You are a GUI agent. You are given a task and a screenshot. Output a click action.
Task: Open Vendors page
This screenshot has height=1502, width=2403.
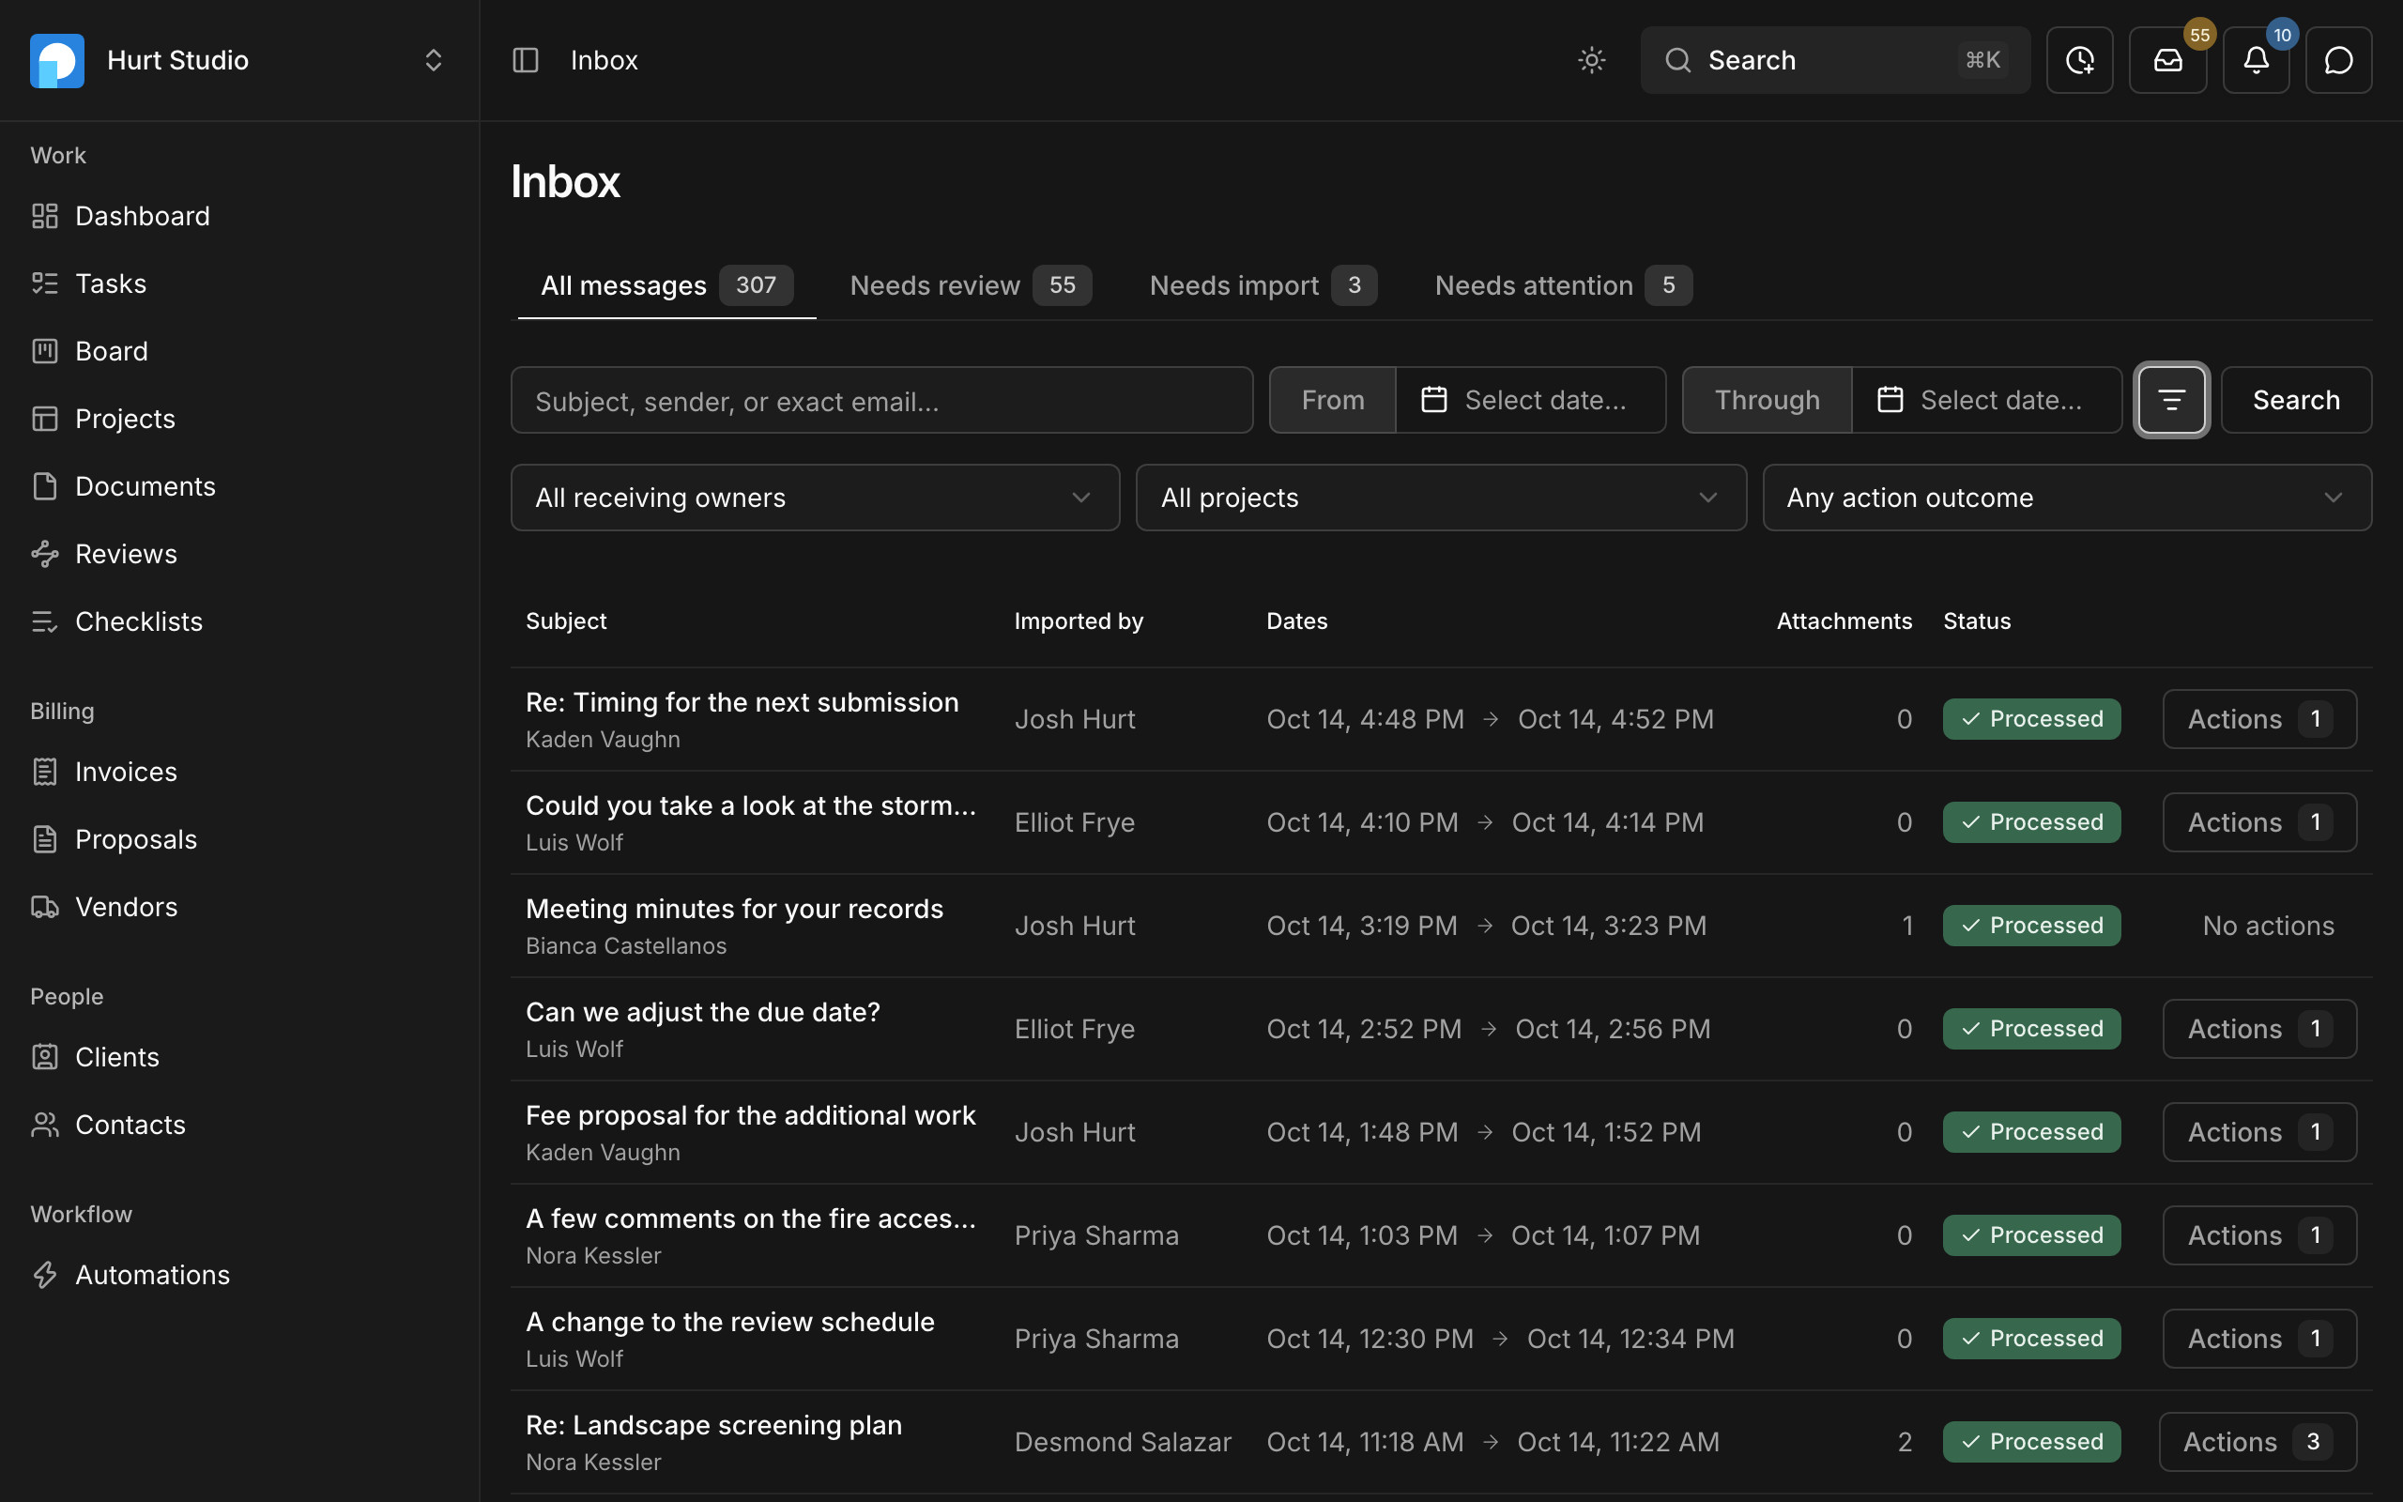pos(239,906)
